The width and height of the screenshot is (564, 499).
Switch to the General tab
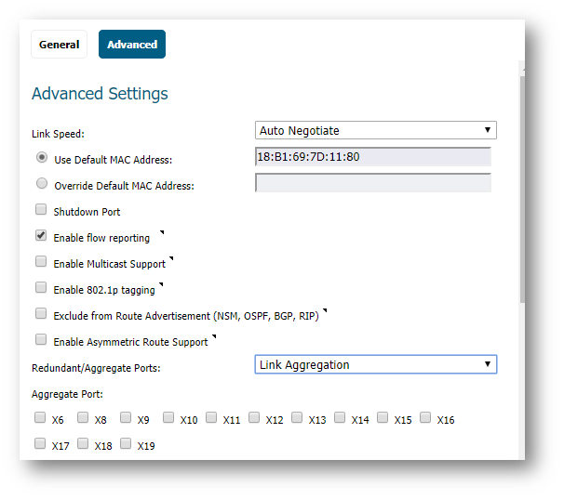pos(59,45)
